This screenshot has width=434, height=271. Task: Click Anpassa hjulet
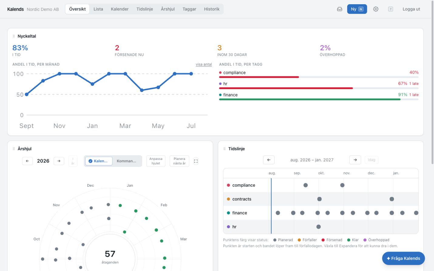pyautogui.click(x=156, y=161)
